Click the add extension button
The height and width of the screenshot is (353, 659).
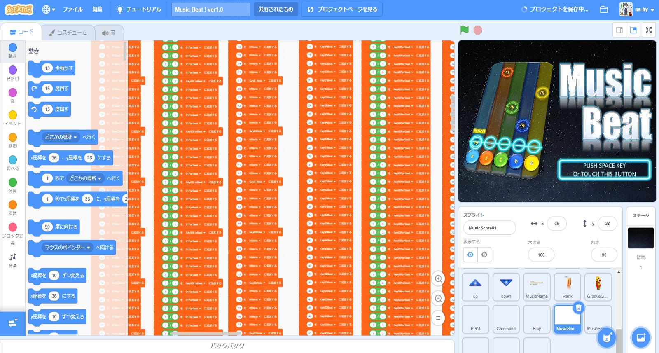click(13, 323)
